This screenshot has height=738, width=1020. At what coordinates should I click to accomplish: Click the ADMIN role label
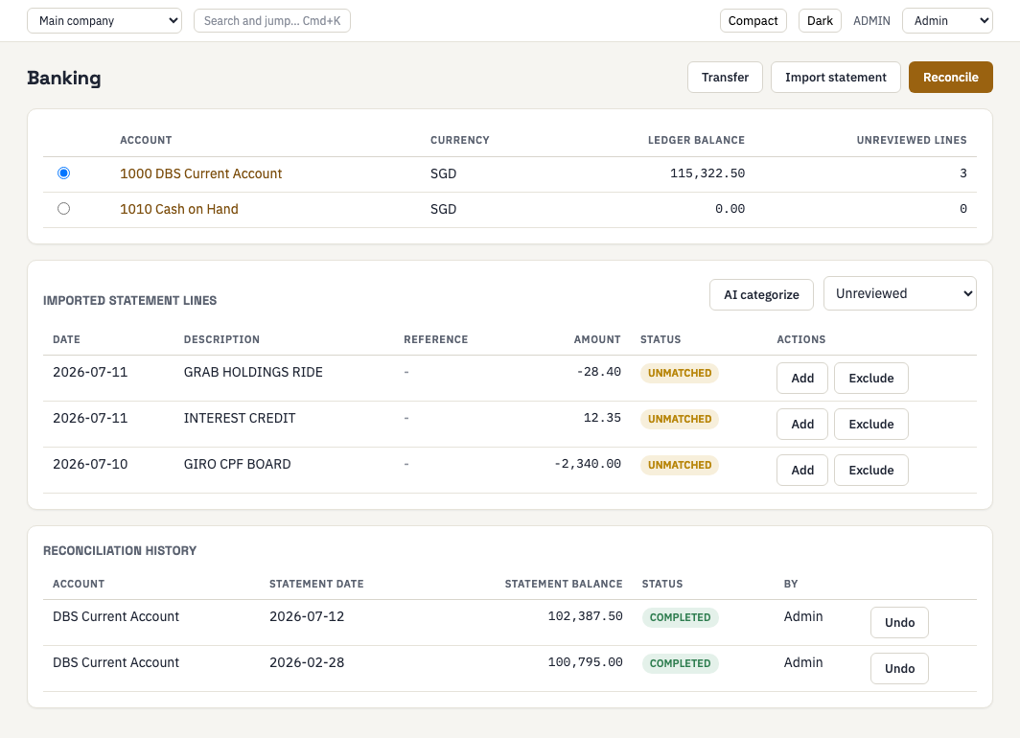tap(871, 21)
